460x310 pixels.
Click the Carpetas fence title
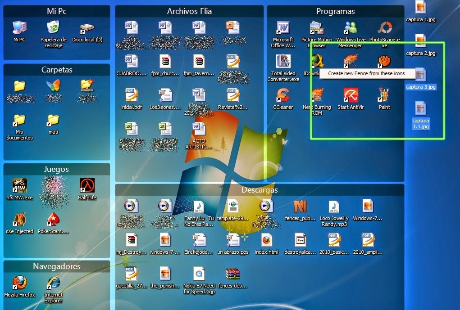point(57,70)
